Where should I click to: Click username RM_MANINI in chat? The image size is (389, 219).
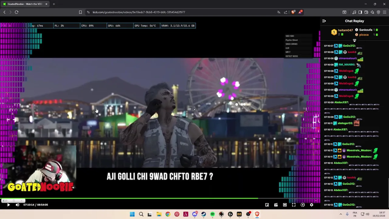click(347, 64)
